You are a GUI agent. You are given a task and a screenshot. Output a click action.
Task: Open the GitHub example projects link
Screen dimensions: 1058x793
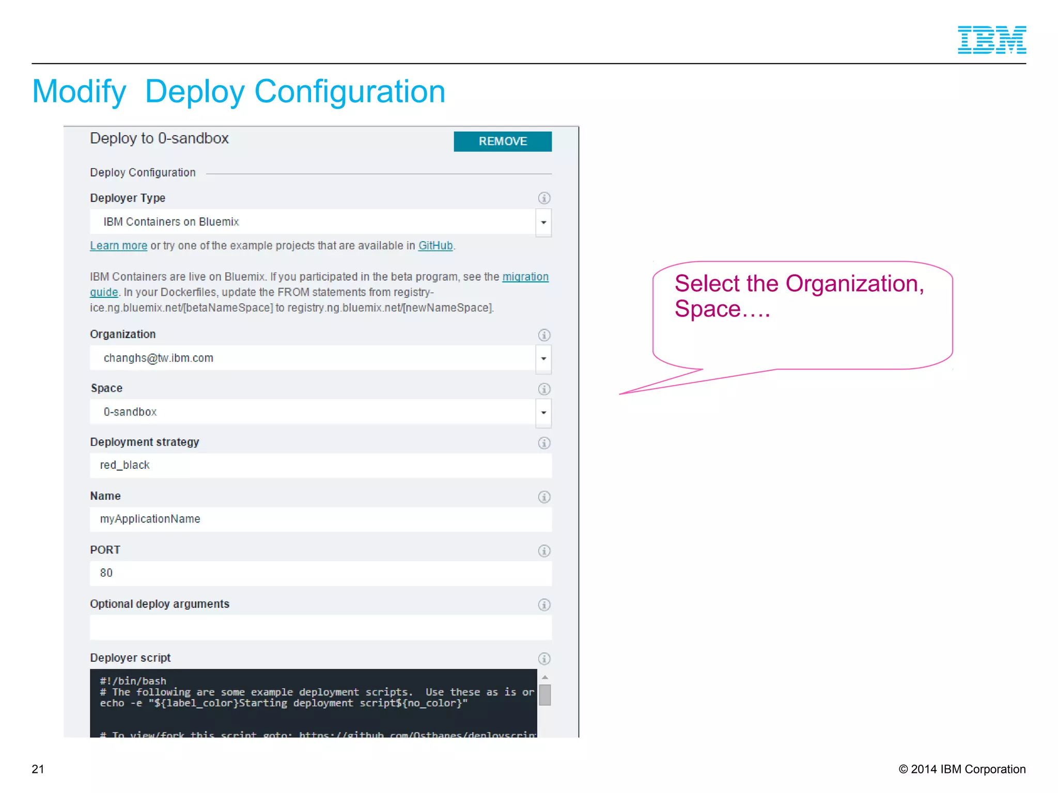[435, 246]
